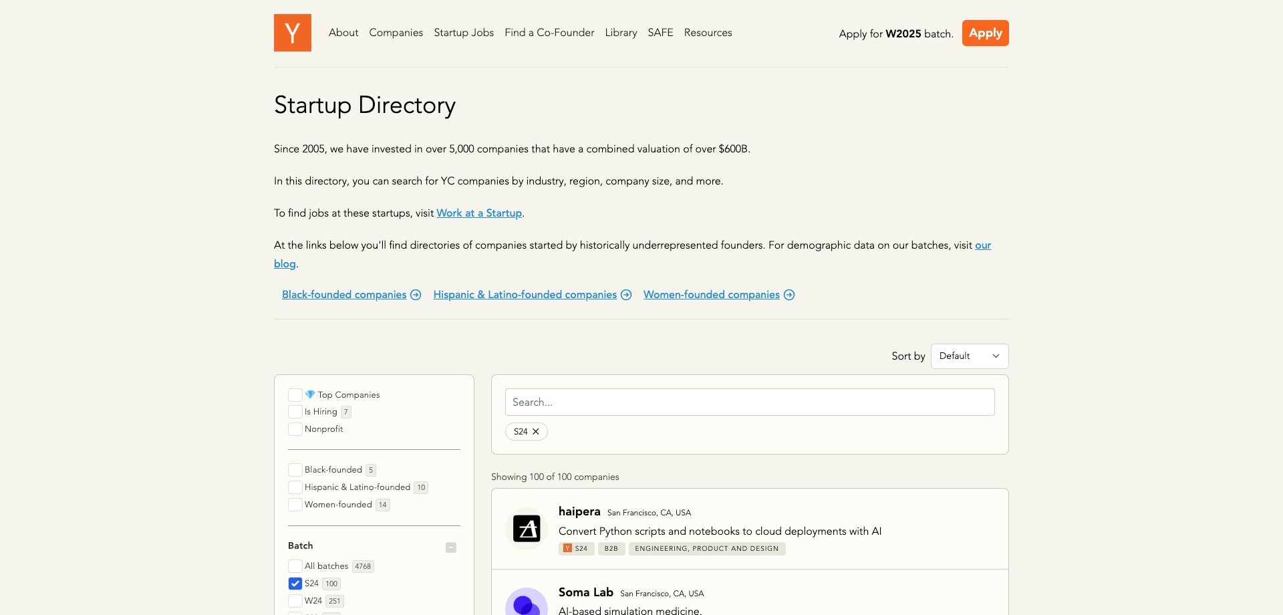Click the orange Apply button

coord(985,33)
